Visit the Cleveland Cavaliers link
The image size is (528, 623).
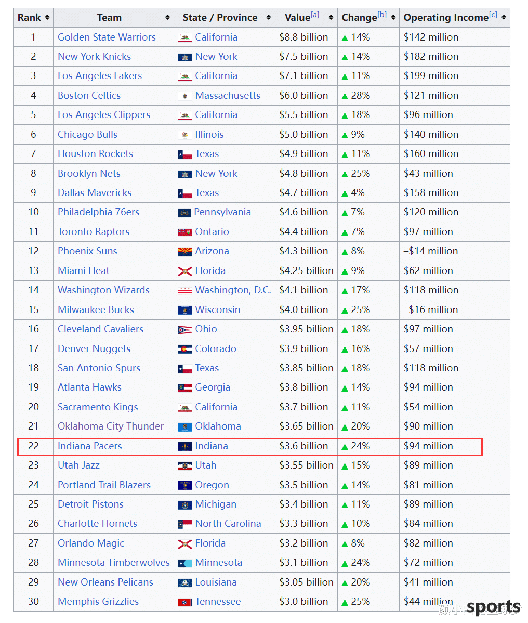pos(101,329)
